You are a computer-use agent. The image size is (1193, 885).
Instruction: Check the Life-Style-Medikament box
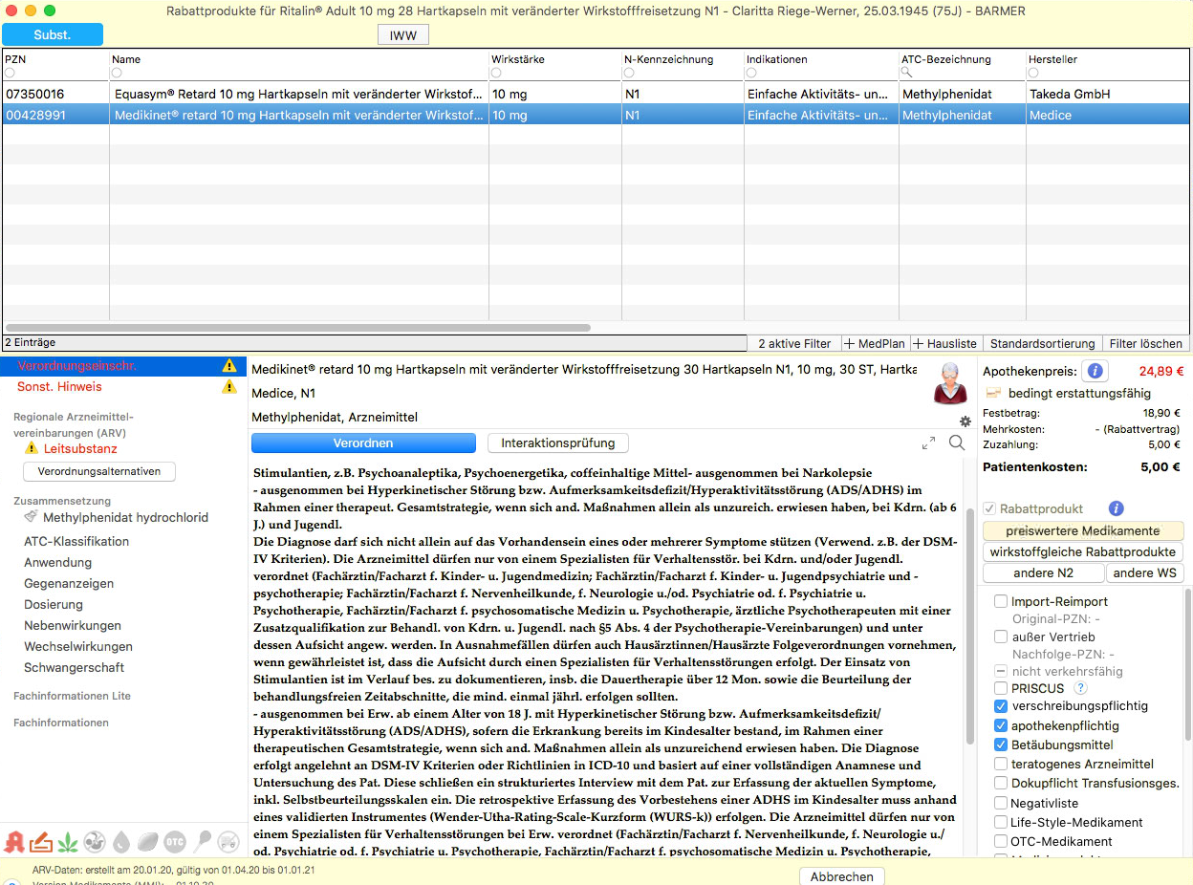point(1001,822)
